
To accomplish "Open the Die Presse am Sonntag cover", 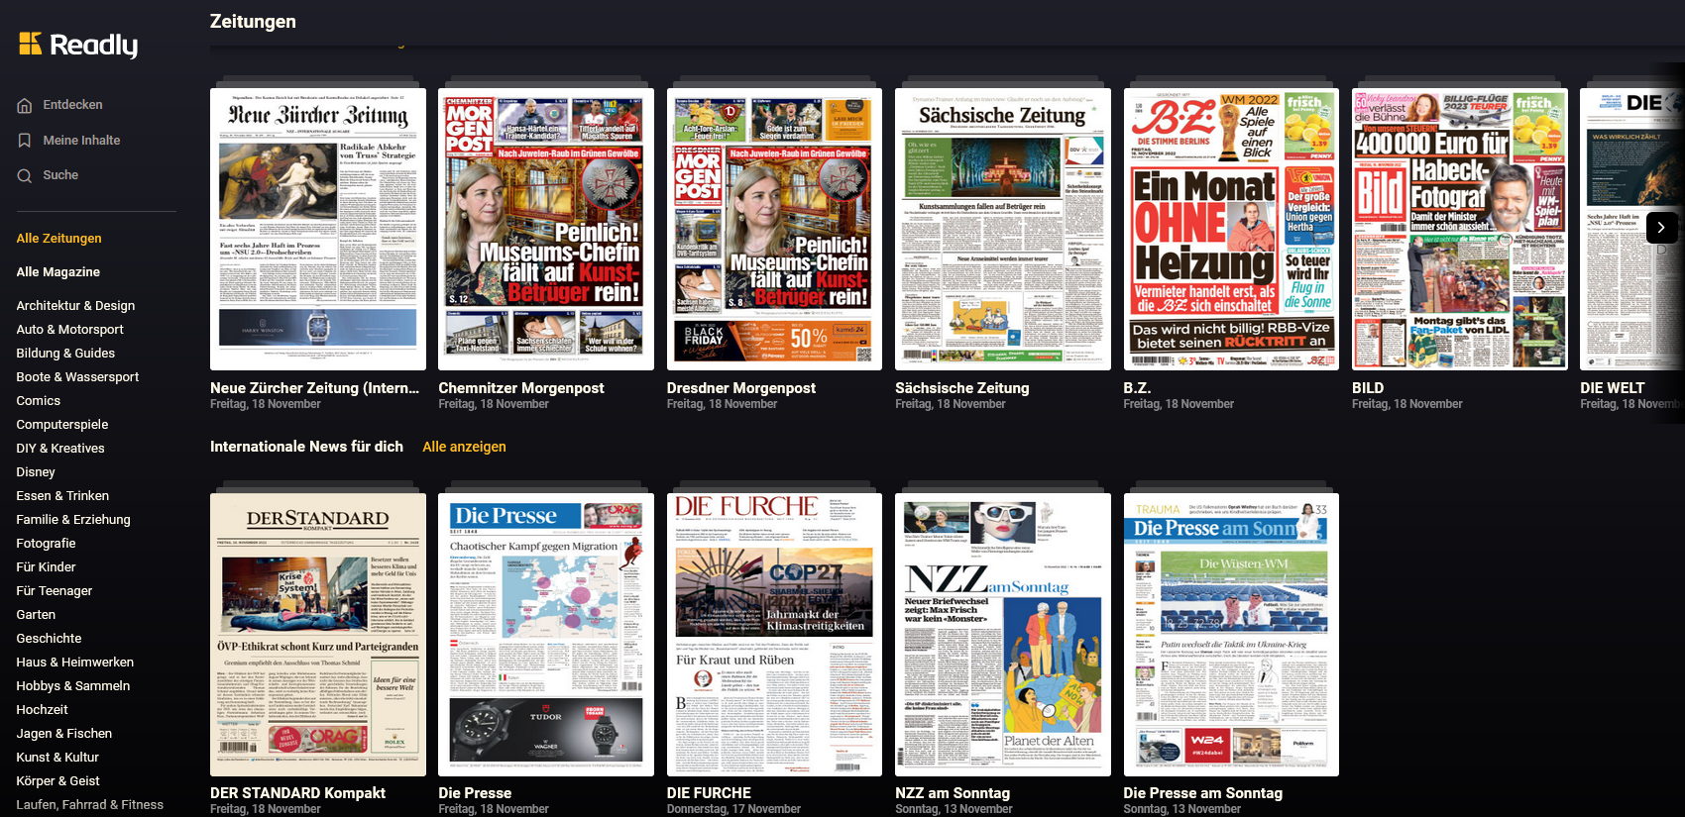I will tap(1231, 635).
